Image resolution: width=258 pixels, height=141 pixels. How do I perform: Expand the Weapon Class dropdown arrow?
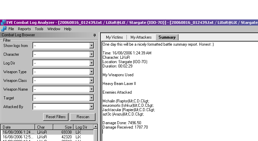(91, 81)
